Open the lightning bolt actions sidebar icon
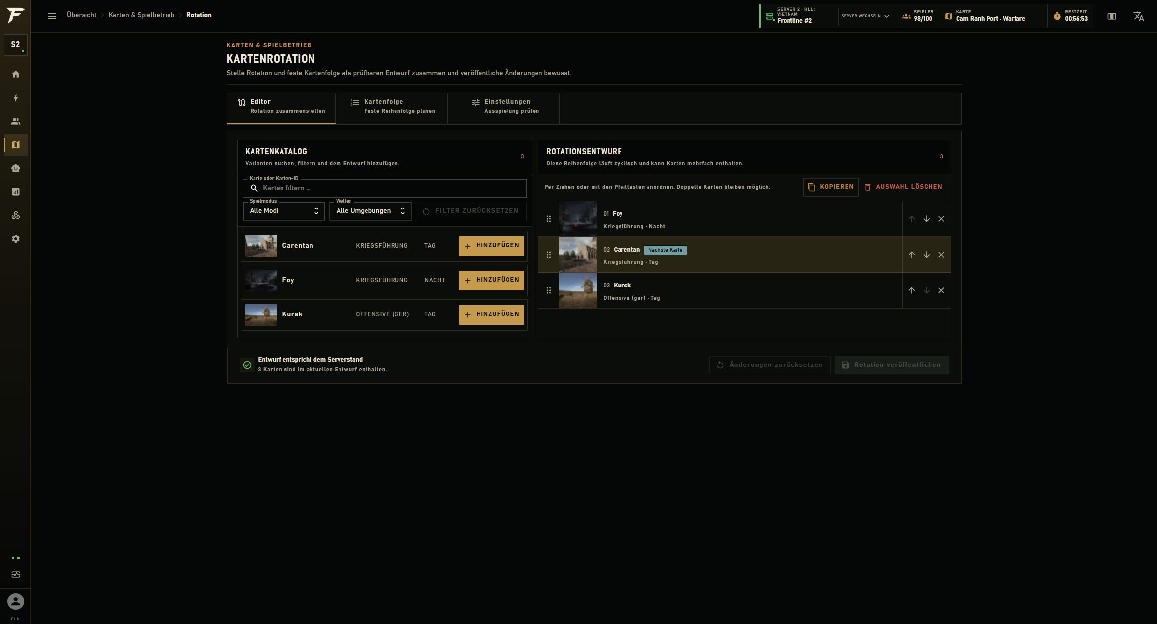Image resolution: width=1157 pixels, height=624 pixels. [16, 98]
